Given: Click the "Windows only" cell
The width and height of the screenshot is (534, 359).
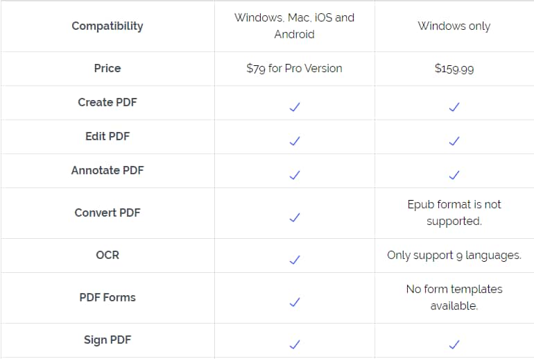Looking at the screenshot, I should 454,26.
